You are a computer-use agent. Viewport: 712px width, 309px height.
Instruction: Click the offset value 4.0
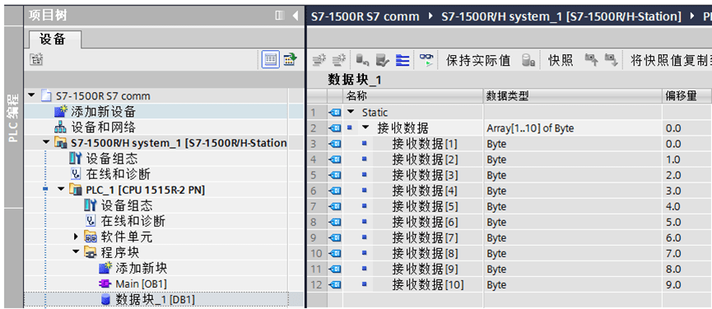[x=673, y=206]
